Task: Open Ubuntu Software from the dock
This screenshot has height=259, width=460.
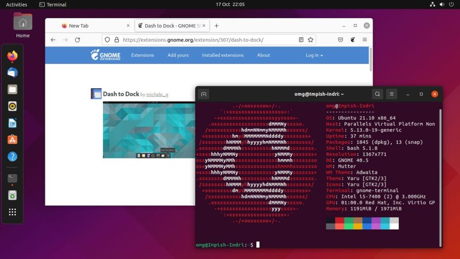Action: (x=12, y=140)
